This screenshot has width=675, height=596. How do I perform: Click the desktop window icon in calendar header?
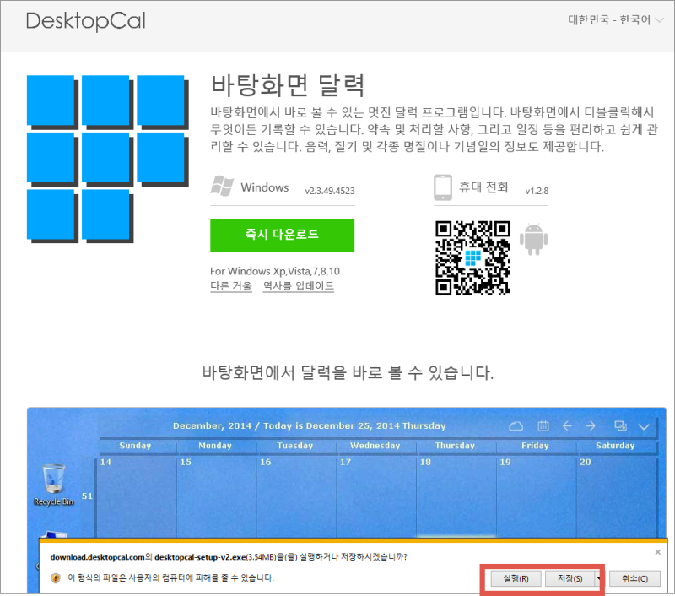click(x=620, y=426)
